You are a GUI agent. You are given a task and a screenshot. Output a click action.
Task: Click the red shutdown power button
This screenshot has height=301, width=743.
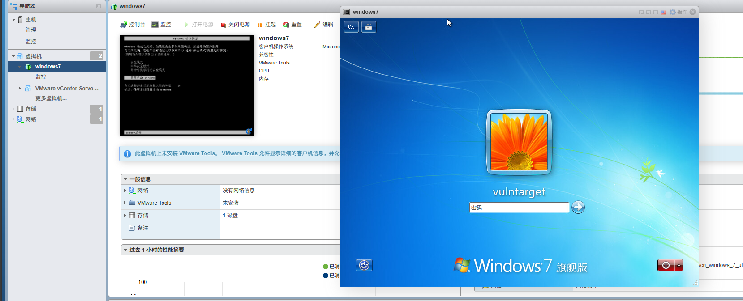tap(666, 265)
